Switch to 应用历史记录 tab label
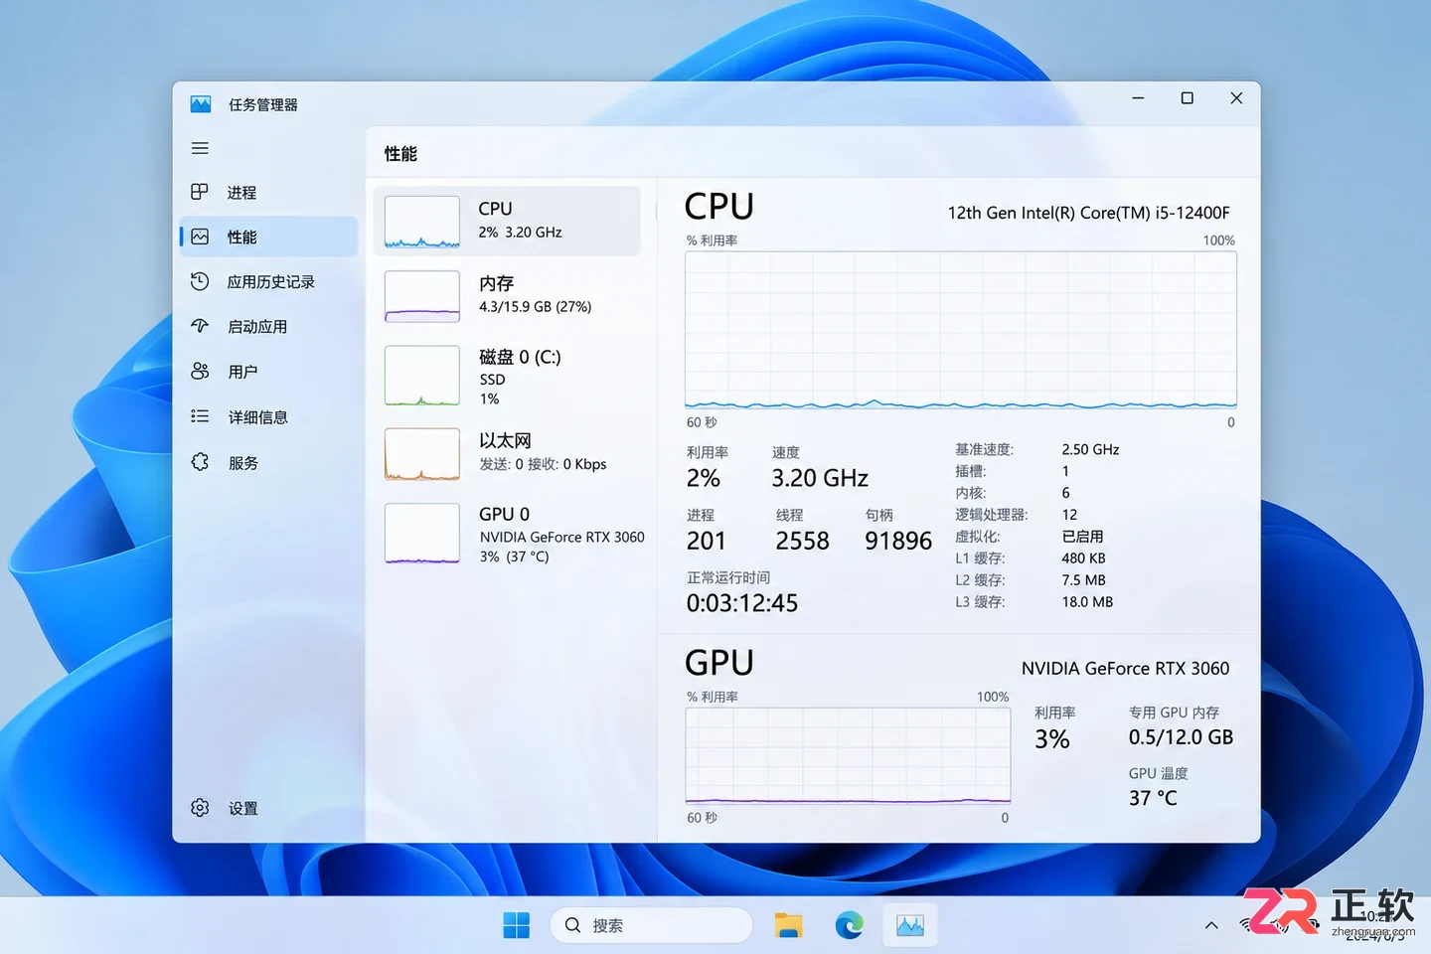Viewport: 1431px width, 954px height. (270, 282)
